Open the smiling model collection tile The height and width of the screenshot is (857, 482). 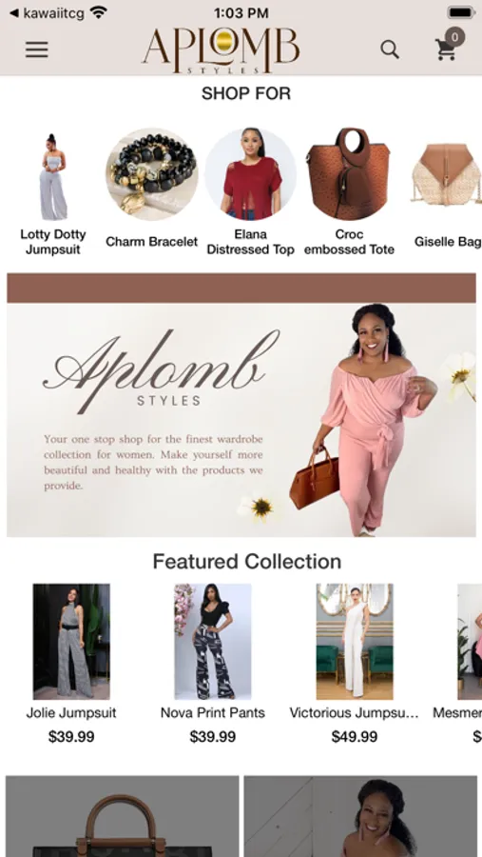(360, 816)
